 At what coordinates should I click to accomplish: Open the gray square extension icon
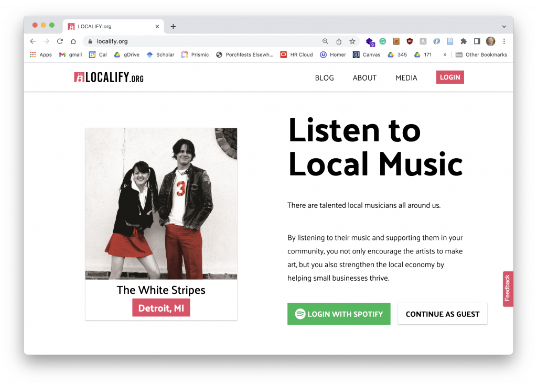point(423,41)
